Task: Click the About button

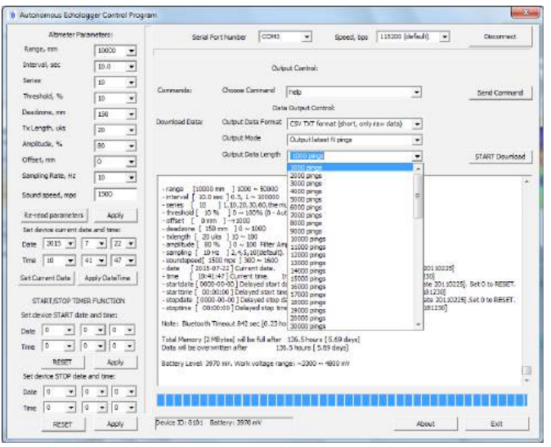Action: click(426, 423)
